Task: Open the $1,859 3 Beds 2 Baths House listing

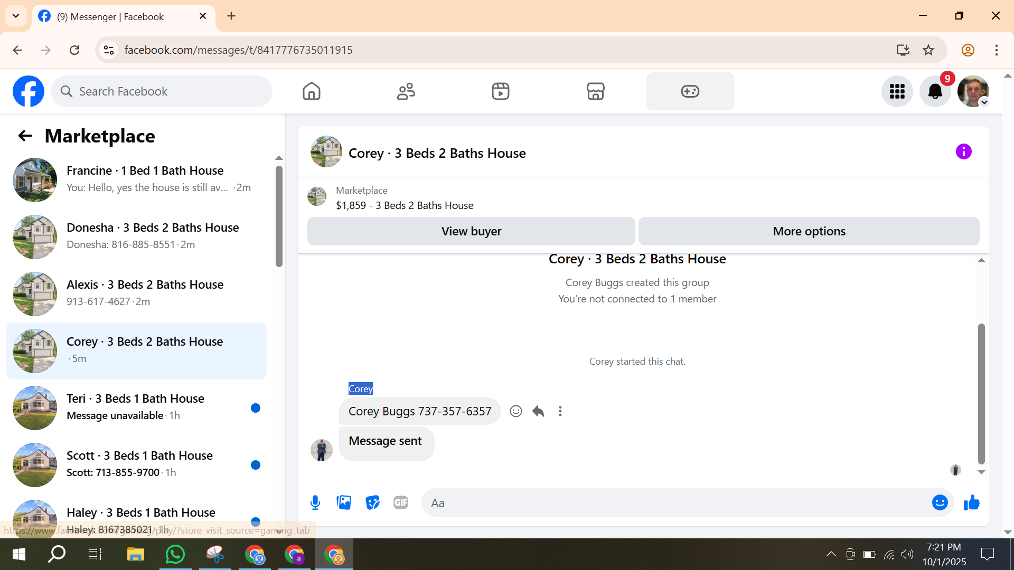Action: coord(405,205)
